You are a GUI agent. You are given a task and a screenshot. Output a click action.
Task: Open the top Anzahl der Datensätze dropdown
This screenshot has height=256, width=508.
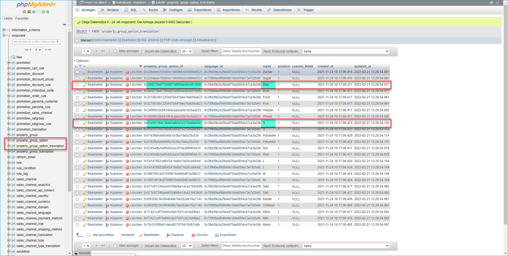pyautogui.click(x=187, y=51)
